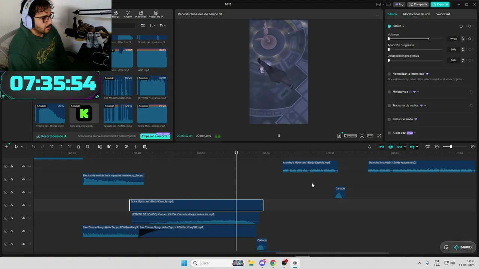The image size is (479, 269).
Task: Open the Completa preview quality dropdown
Action: click(x=350, y=136)
